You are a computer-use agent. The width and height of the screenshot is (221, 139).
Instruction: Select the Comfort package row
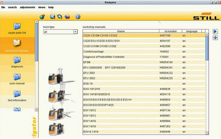(144, 52)
